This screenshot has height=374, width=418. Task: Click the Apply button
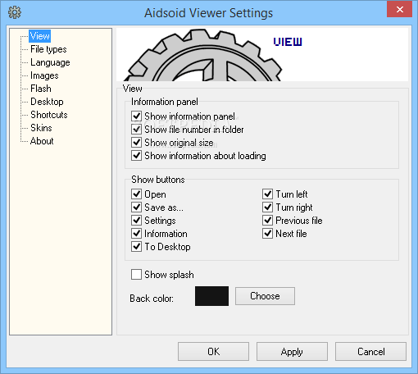pos(292,352)
